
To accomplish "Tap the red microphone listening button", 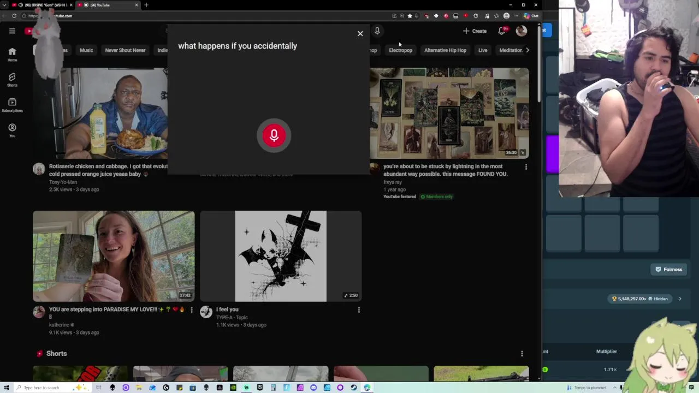I will [274, 135].
